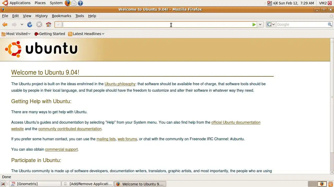Open the Ubuntu Applications menu
Screen dimensions: 334x187
16,3
